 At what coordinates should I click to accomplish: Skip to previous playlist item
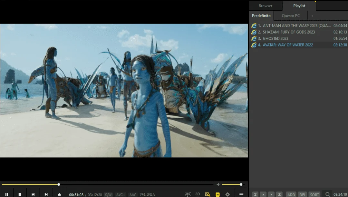click(x=33, y=194)
